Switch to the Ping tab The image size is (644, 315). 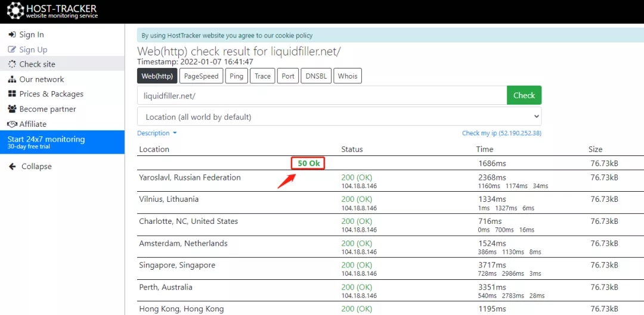237,76
